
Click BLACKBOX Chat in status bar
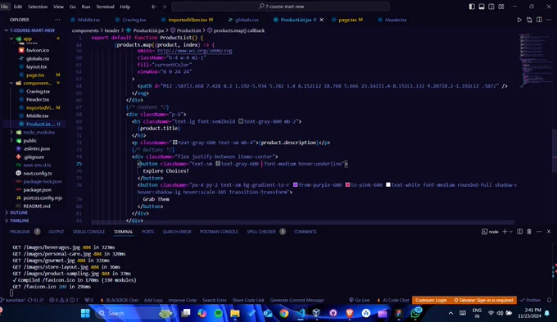click(x=120, y=300)
